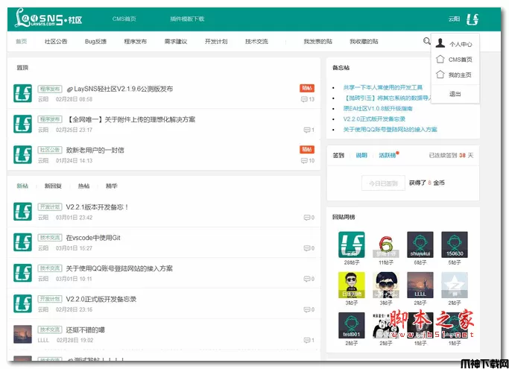509x369 pixels.
Task: Open the user avatar in top-right header
Action: pos(472,19)
